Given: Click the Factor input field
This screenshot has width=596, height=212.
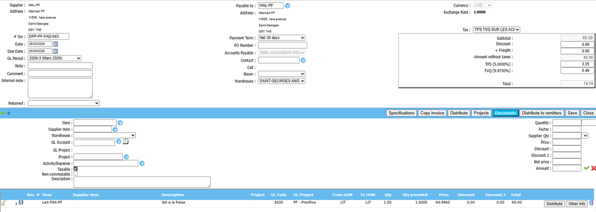Looking at the screenshot, I should (x=567, y=129).
